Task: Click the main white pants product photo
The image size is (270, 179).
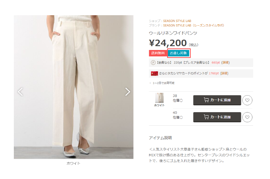Action: pos(74,87)
